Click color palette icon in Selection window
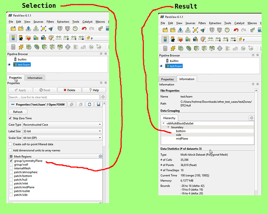 pyautogui.click(x=51, y=38)
